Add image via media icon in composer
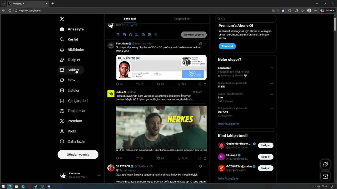The width and height of the screenshot is (337, 189). pyautogui.click(x=118, y=35)
